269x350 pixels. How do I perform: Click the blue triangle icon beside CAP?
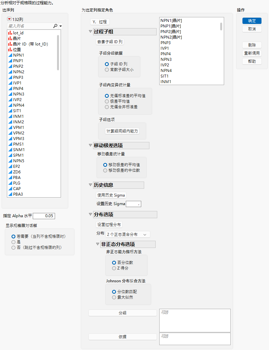pyautogui.click(x=10, y=189)
